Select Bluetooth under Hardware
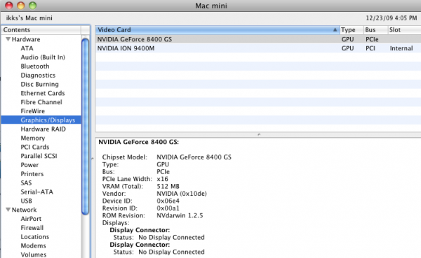This screenshot has width=421, height=258. point(35,66)
